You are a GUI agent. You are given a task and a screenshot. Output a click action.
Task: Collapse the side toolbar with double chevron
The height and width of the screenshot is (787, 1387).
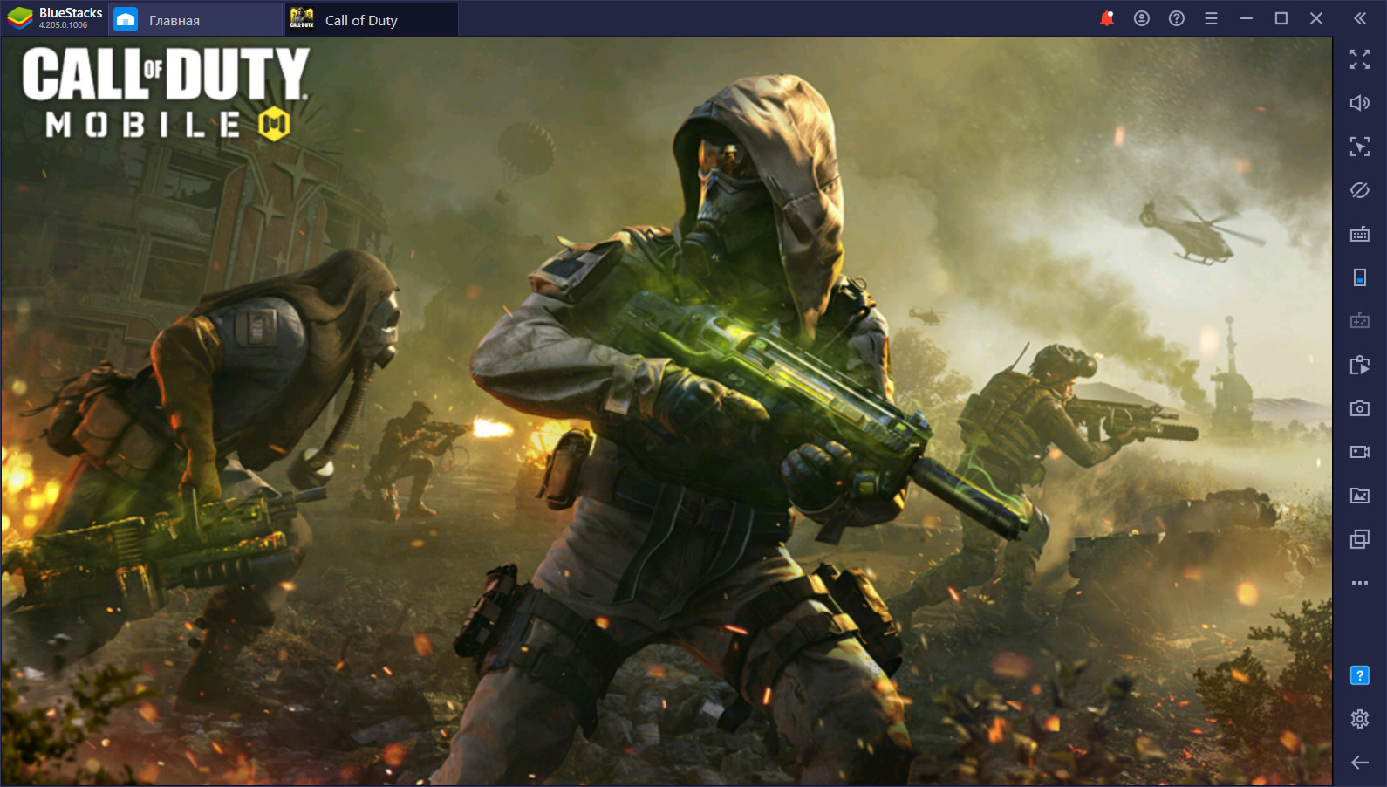coord(1359,18)
